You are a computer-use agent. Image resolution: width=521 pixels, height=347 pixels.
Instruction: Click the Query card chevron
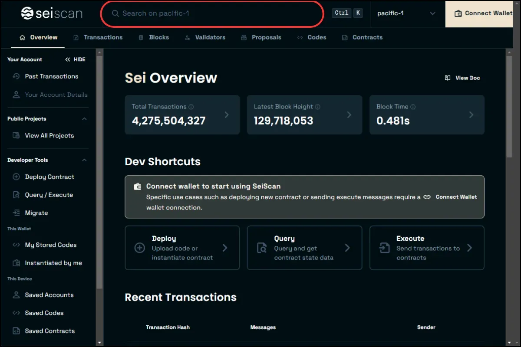[x=347, y=248]
